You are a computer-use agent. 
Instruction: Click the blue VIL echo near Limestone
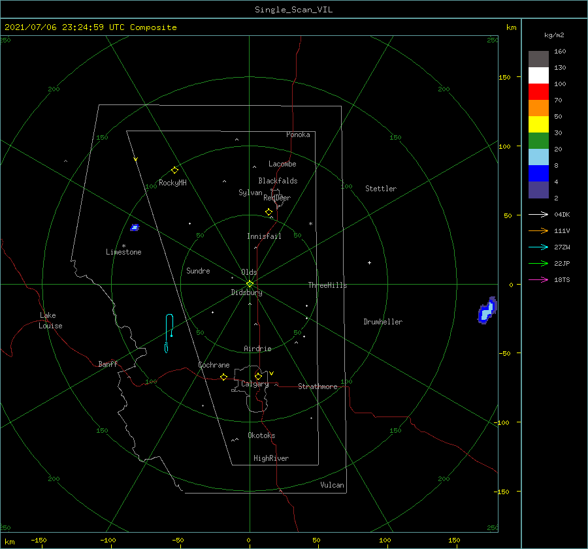[x=135, y=227]
